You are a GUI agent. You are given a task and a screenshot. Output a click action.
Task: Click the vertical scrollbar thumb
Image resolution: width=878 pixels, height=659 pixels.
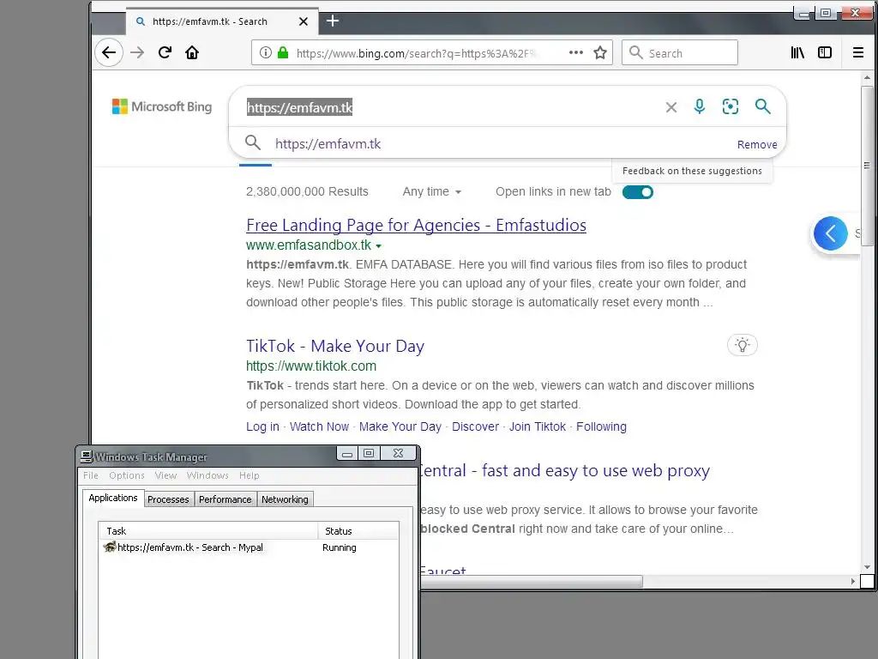[867, 166]
